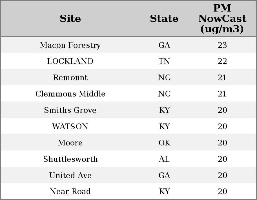Click the AL state cell for Shuttlesworth
Image resolution: width=257 pixels, height=200 pixels.
coord(164,159)
